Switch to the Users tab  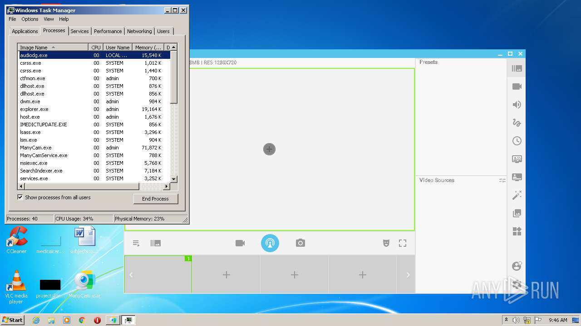(x=163, y=31)
